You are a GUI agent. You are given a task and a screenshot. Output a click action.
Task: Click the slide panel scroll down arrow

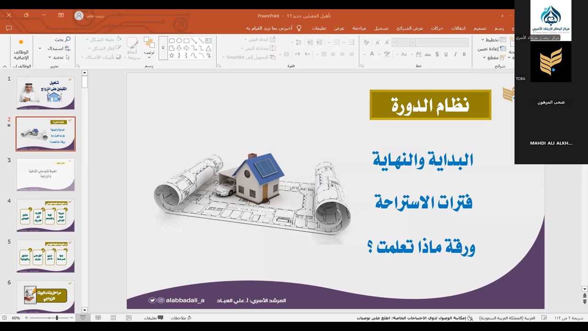(85, 310)
